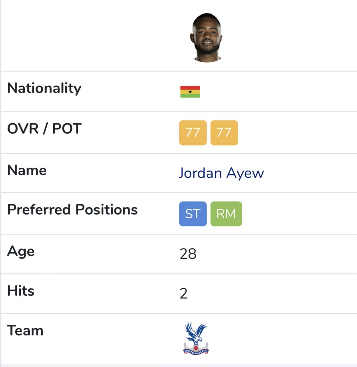
Task: Click the word Preferred in the positions label
Action: click(39, 209)
